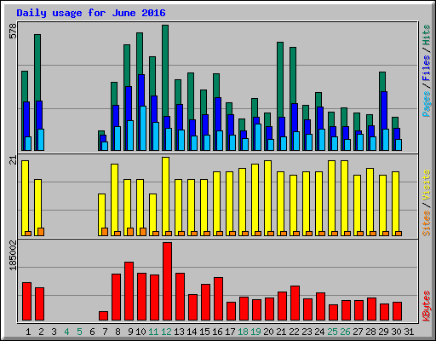Click day 6 on the x-axis
The width and height of the screenshot is (436, 341).
(92, 332)
